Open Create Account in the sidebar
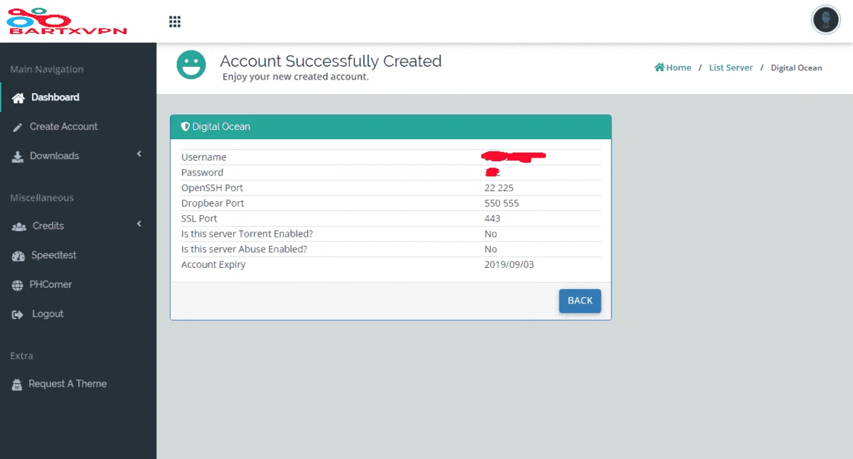 coord(64,126)
